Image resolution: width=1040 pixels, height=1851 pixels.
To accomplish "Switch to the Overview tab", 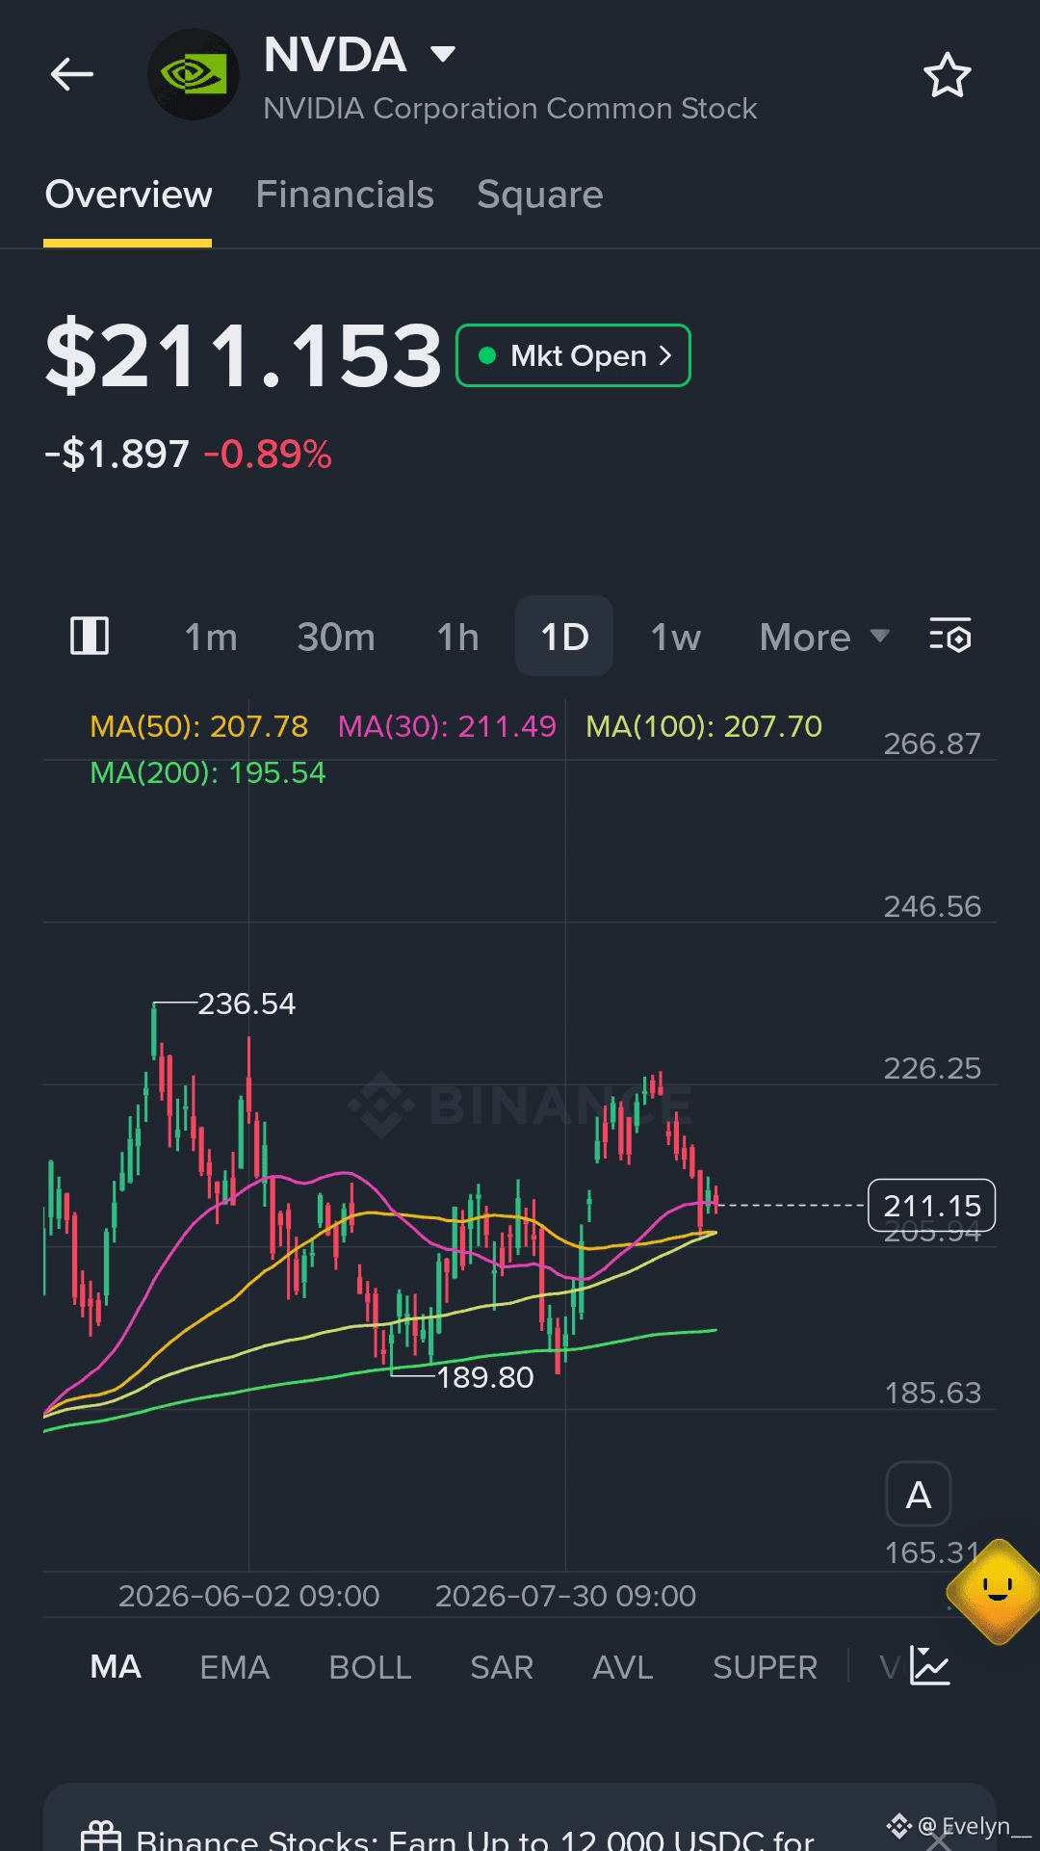I will coord(128,195).
